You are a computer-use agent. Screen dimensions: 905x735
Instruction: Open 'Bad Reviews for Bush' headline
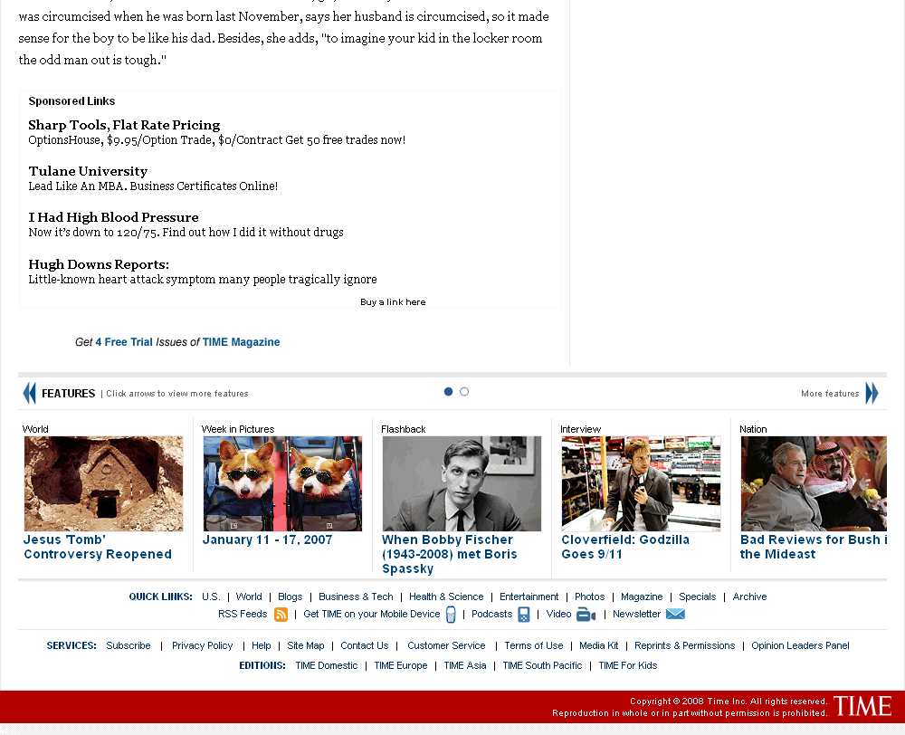pos(814,547)
